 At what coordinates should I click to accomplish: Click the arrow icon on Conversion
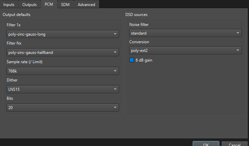pos(238,50)
